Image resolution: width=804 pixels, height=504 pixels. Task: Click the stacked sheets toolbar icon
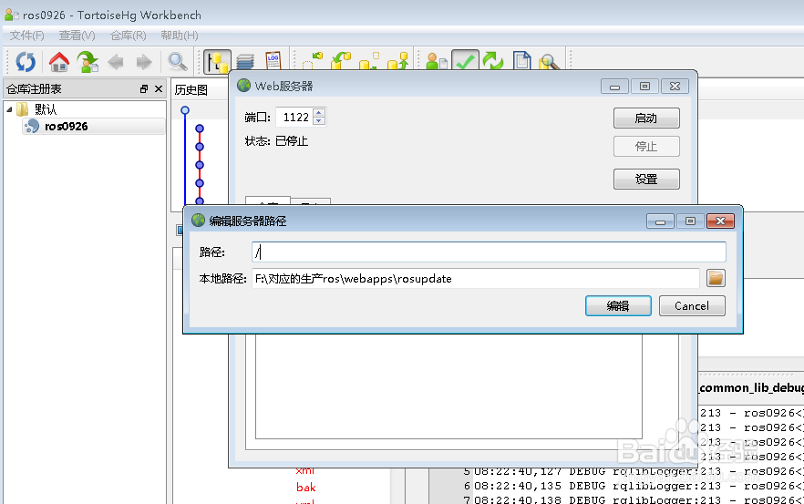[x=245, y=62]
